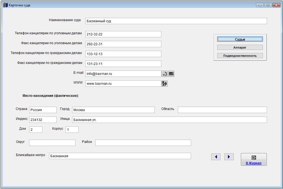This screenshot has height=189, width=283.
Task: Open website via the Internet Explorer icon
Action: click(165, 84)
